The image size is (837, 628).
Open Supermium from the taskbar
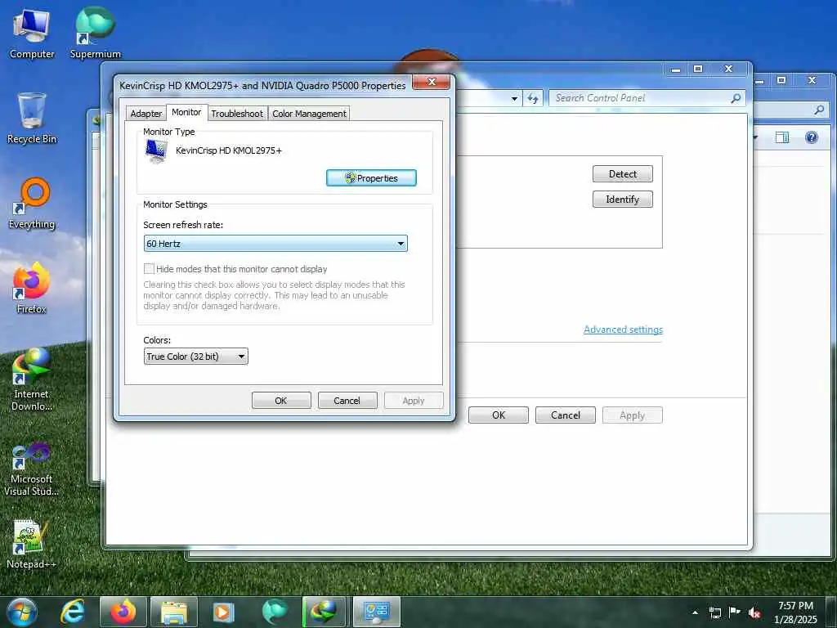[x=275, y=612]
